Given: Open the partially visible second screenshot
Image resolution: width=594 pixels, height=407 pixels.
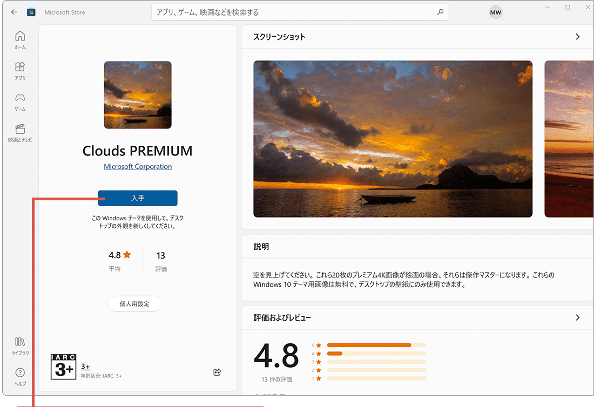Looking at the screenshot, I should [x=569, y=139].
